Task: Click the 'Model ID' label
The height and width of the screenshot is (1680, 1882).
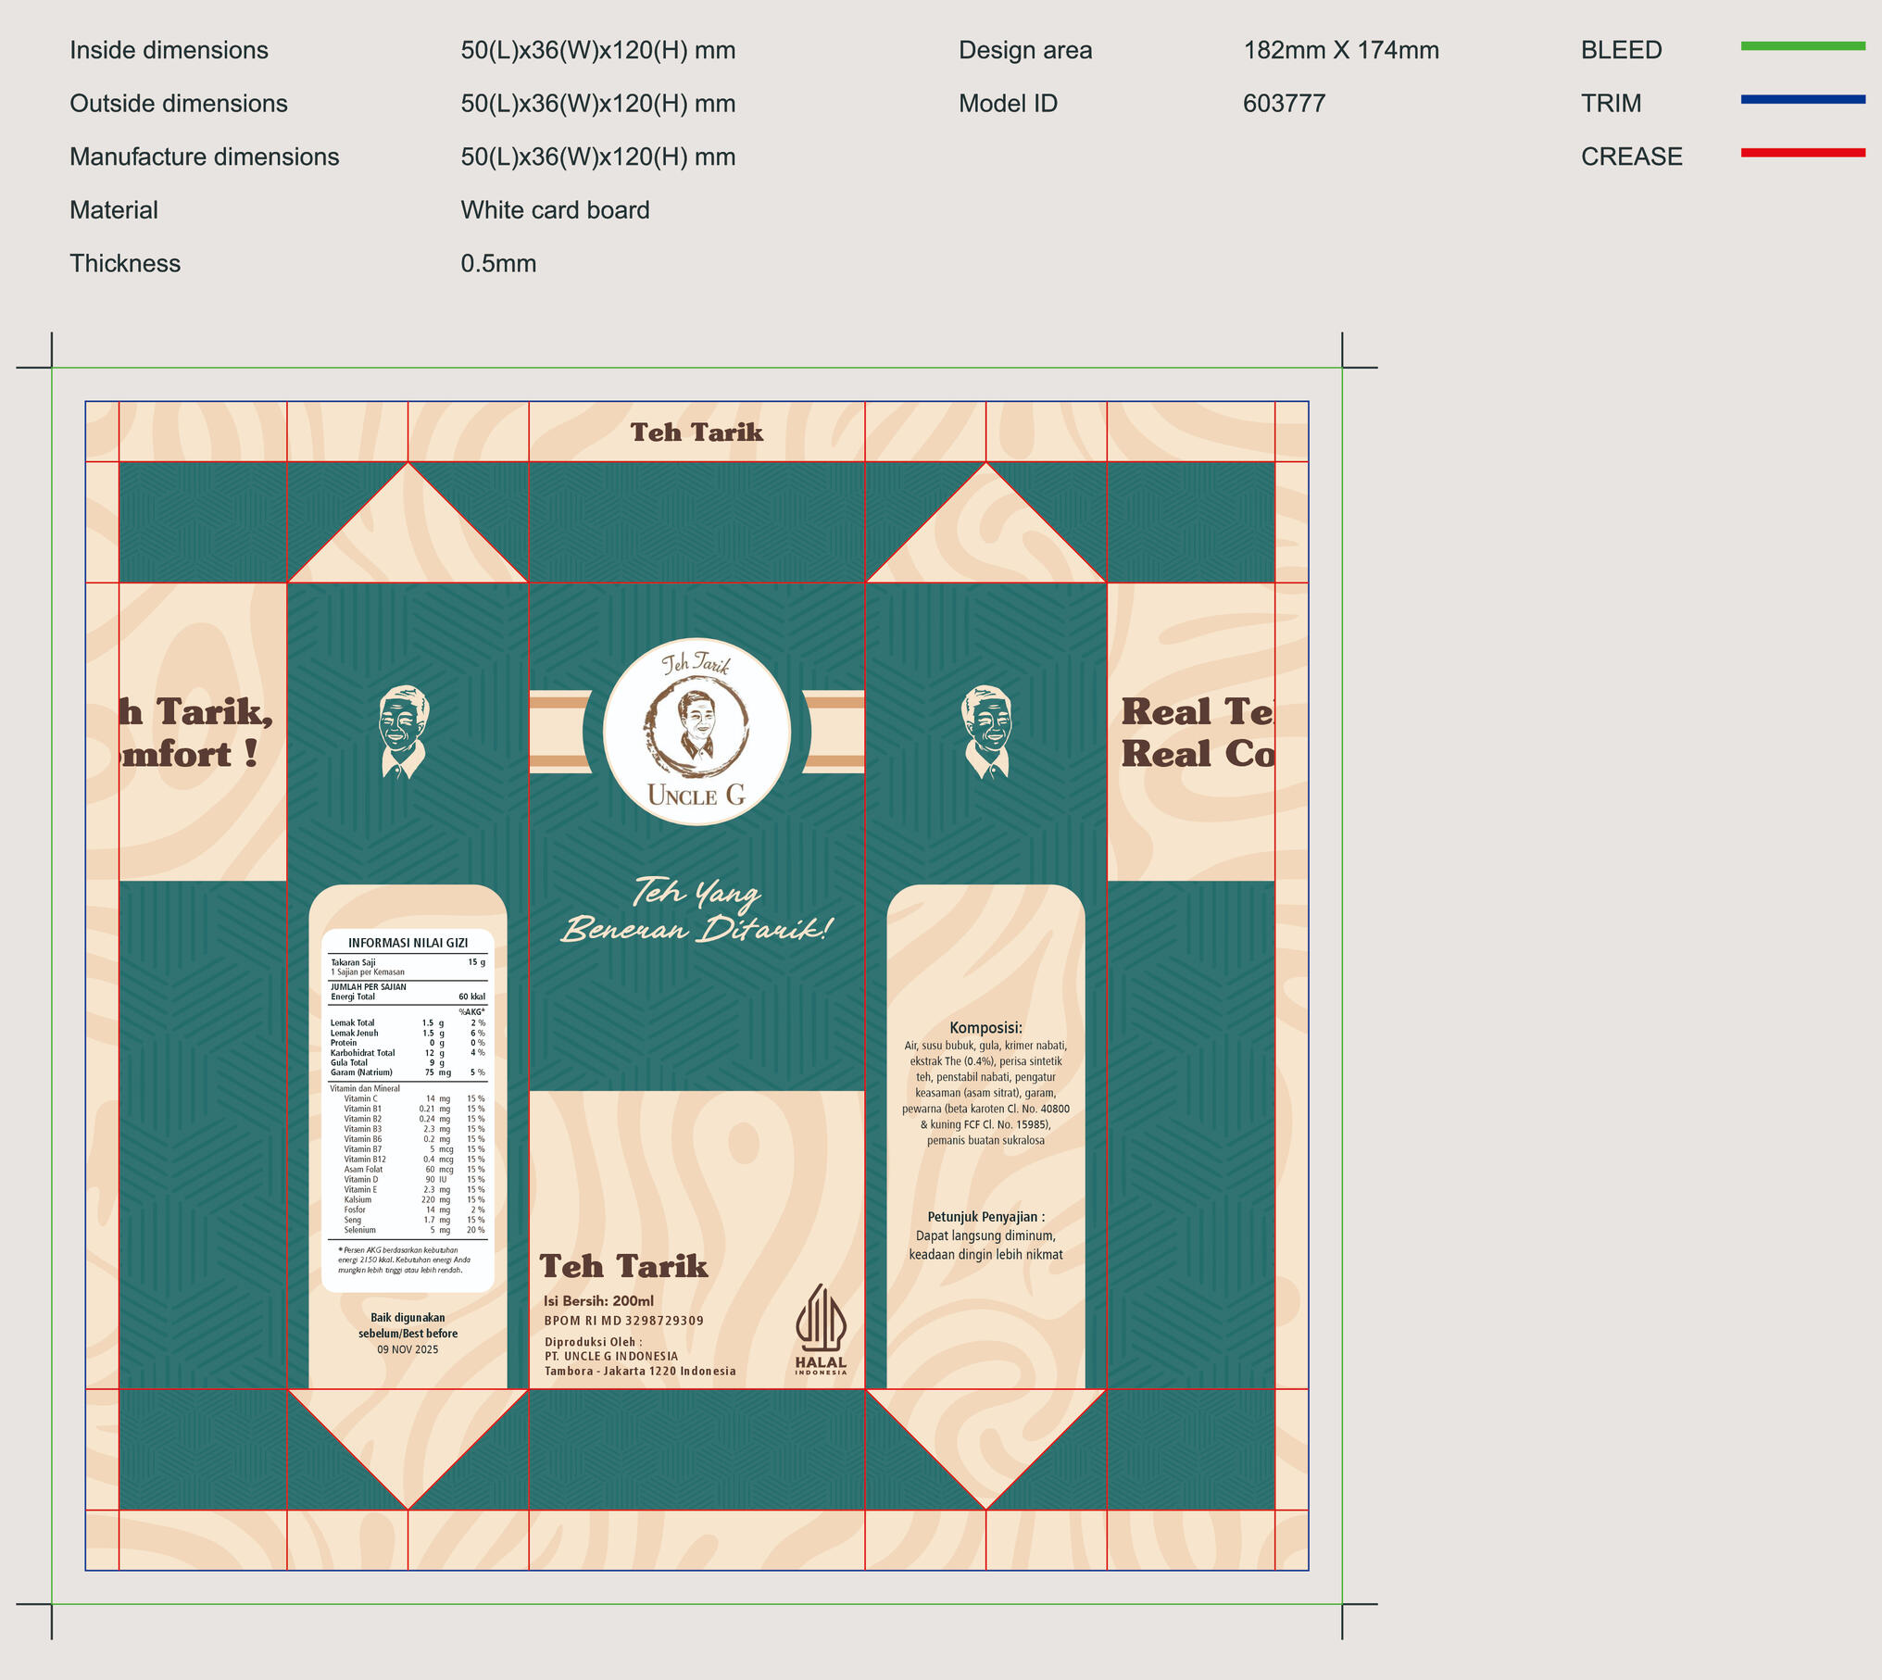Action: (x=1008, y=104)
